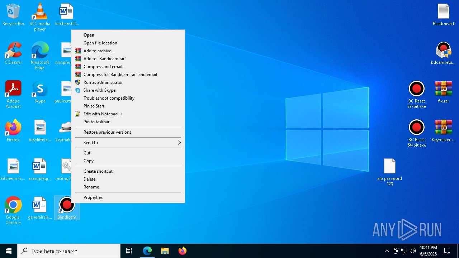
Task: Select the bdcamsetup installer icon
Action: point(444,53)
